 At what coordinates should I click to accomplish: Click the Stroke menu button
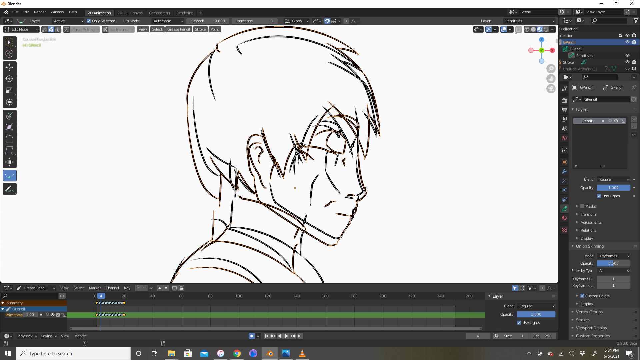click(200, 29)
